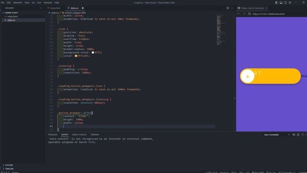Select the style.css editor tab

pyautogui.click(x=74, y=8)
